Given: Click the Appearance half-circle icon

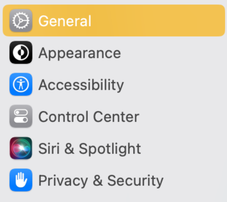Looking at the screenshot, I should click(x=21, y=52).
